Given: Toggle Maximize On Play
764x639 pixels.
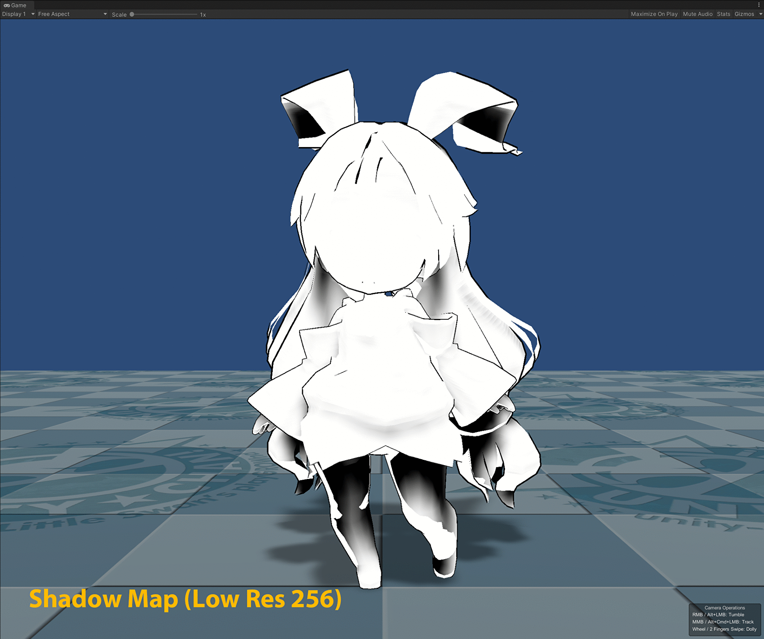Looking at the screenshot, I should pyautogui.click(x=654, y=14).
